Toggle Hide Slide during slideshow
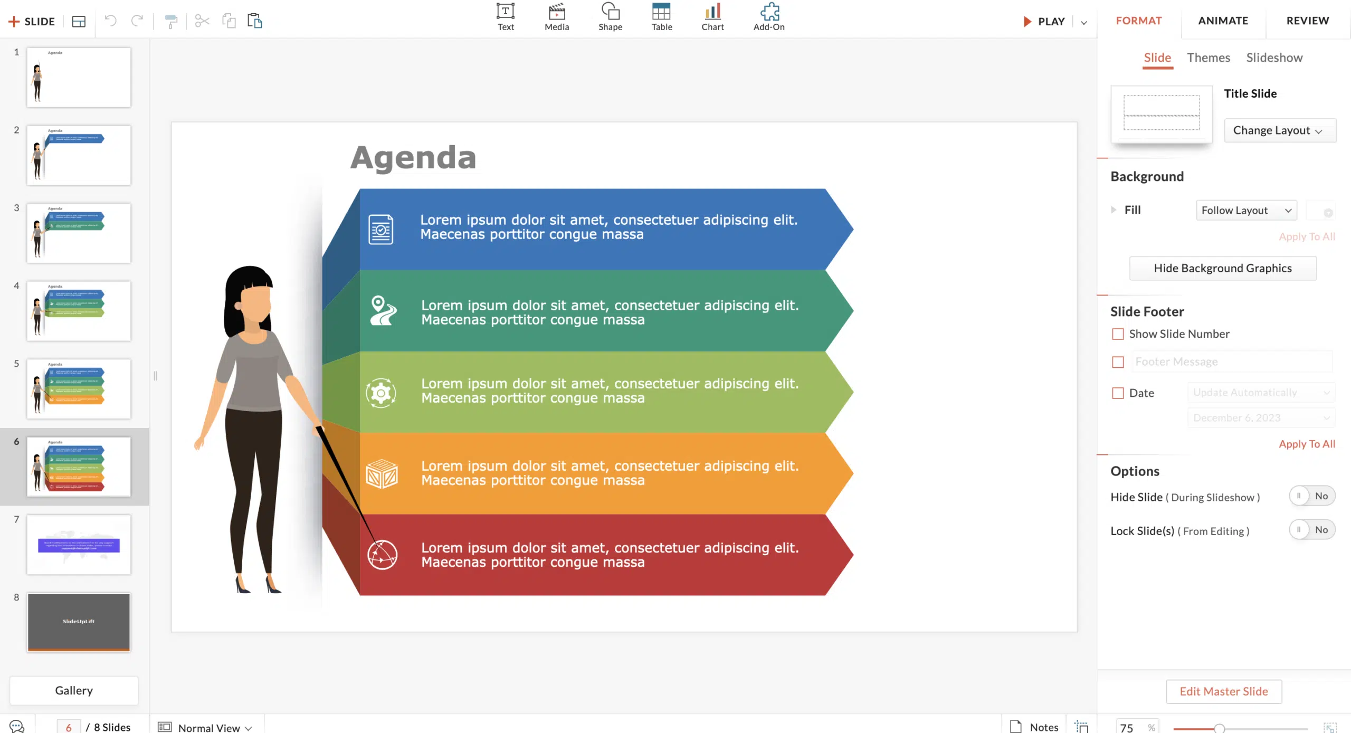The width and height of the screenshot is (1351, 733). (1312, 496)
